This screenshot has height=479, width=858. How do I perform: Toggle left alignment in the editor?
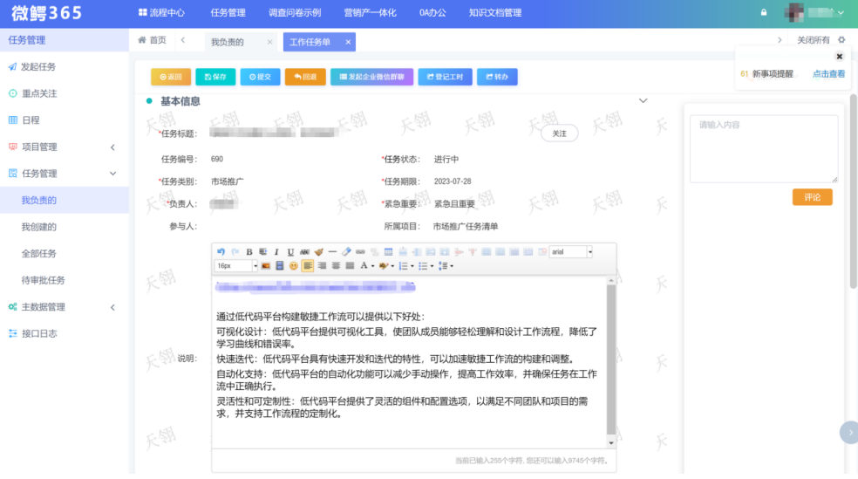pos(308,265)
